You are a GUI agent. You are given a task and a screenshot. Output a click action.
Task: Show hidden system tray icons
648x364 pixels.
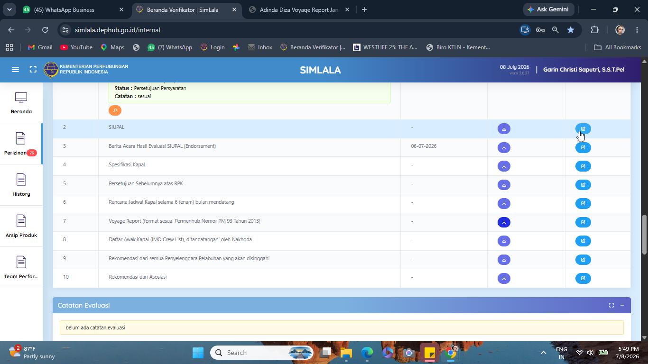543,353
